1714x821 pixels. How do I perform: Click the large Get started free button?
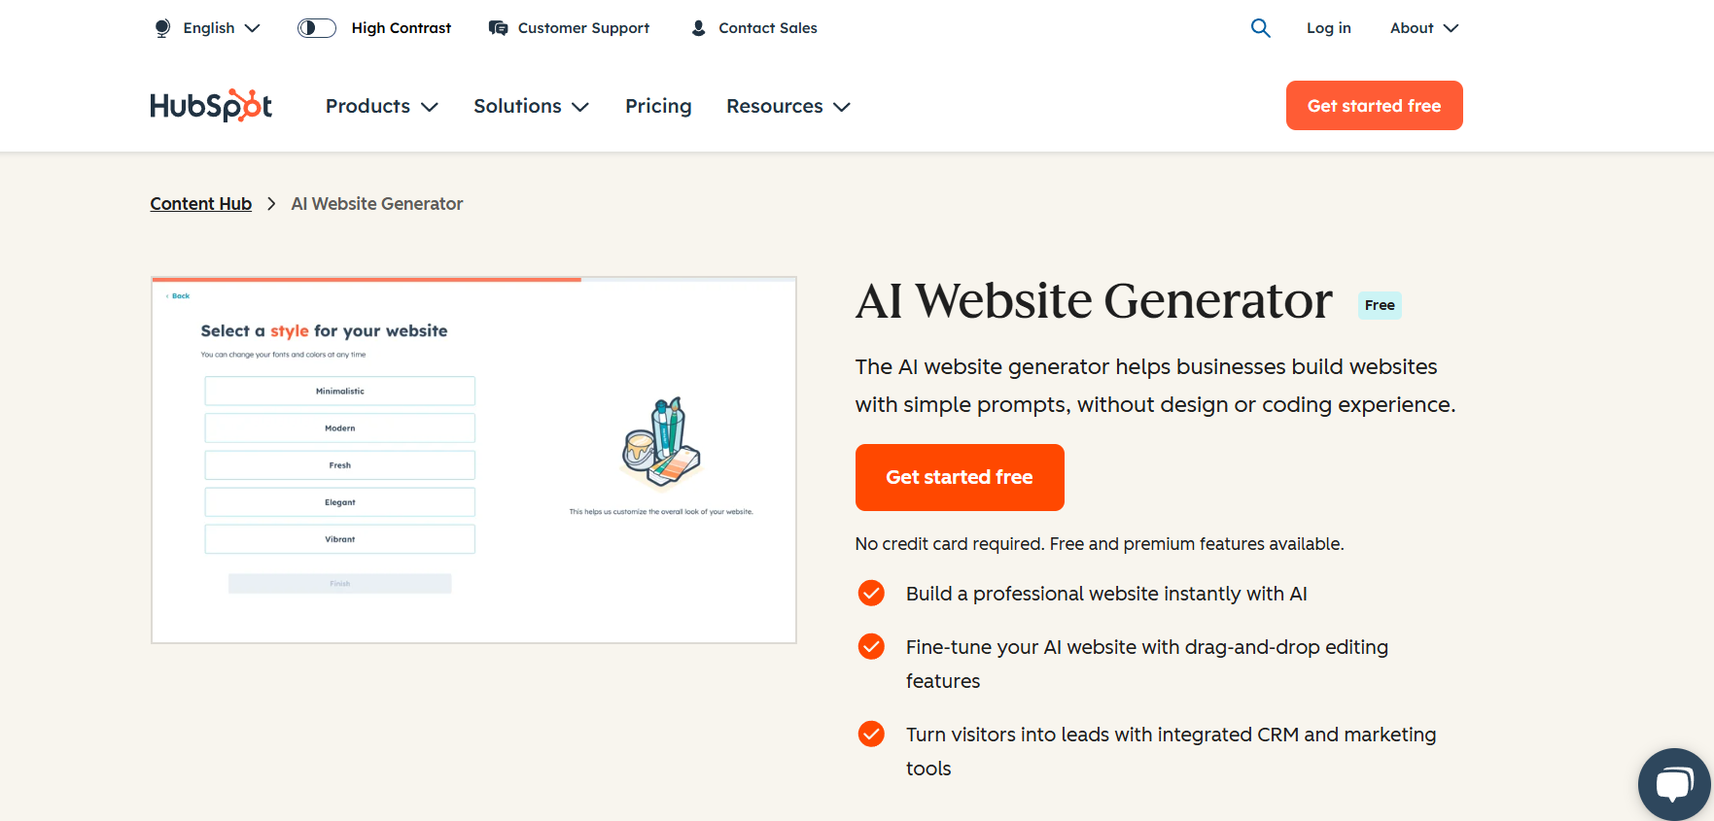coord(960,477)
